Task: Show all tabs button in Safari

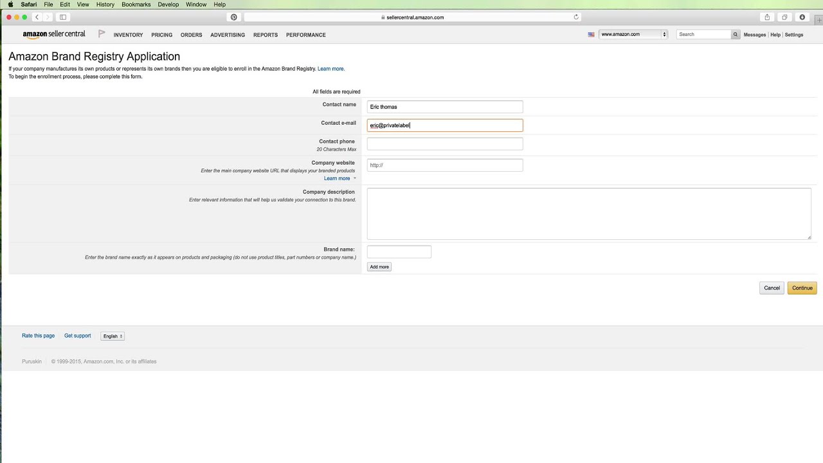Action: (784, 17)
